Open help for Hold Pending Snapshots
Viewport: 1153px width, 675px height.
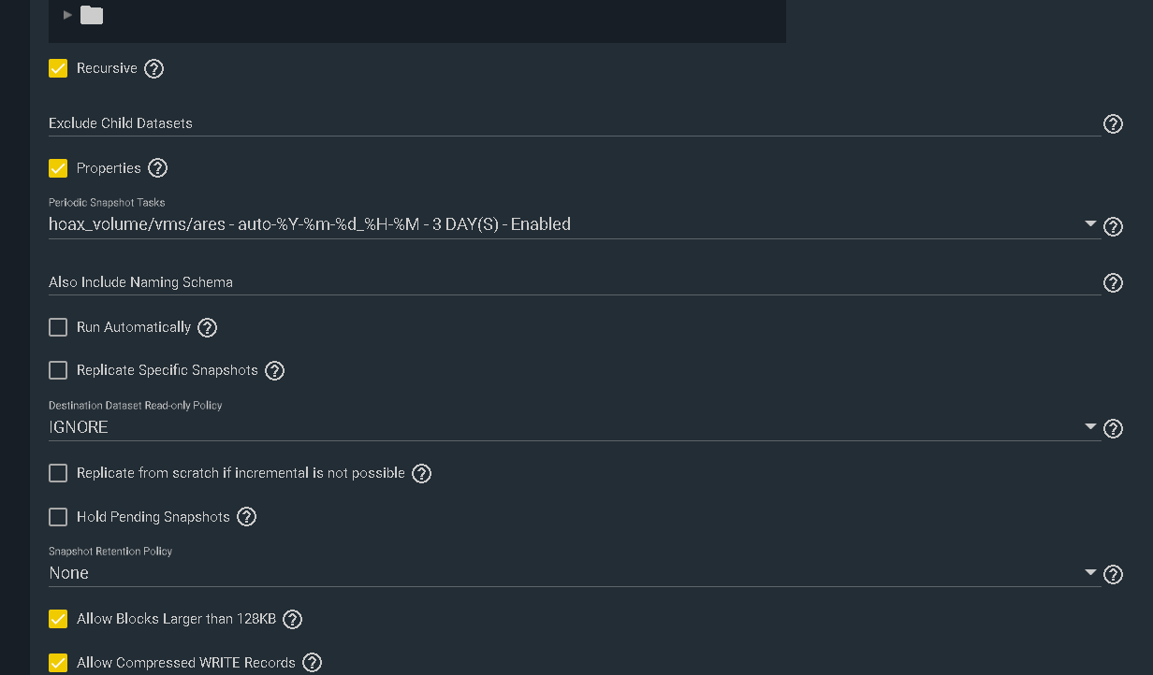pos(246,517)
